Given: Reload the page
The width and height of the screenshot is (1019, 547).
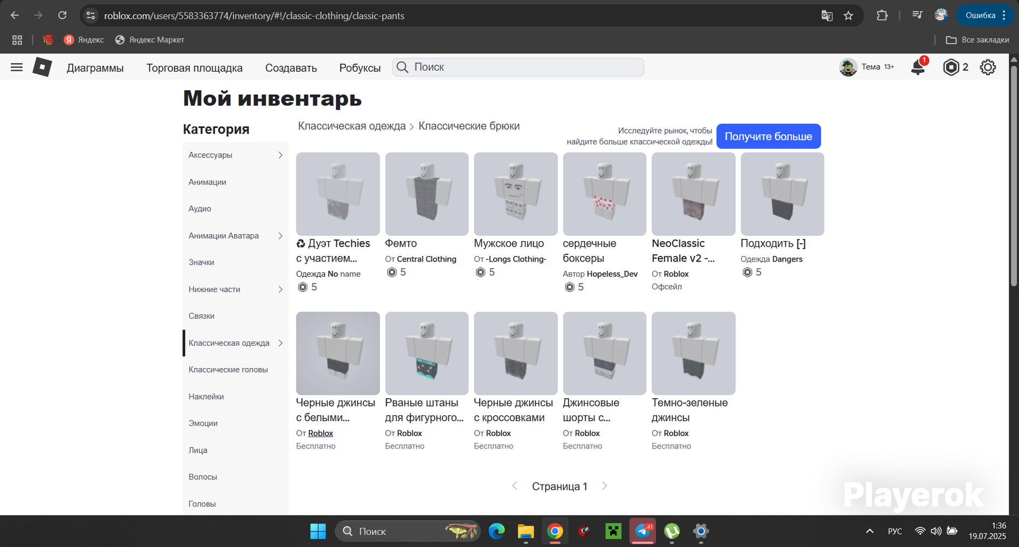Looking at the screenshot, I should click(x=62, y=15).
